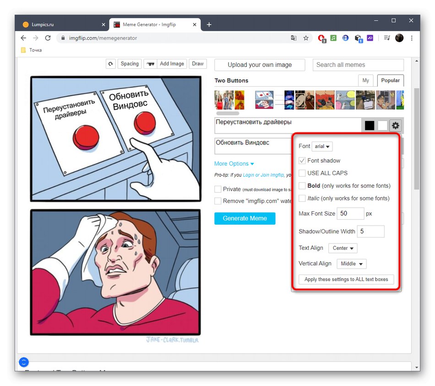Viewport: 435px width, 386px height.
Task: Click the padlock site info icon
Action: point(63,38)
